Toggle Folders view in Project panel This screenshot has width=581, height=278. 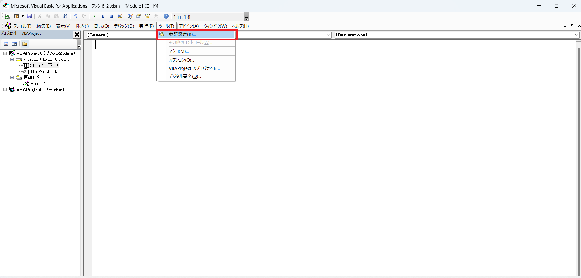coord(25,44)
